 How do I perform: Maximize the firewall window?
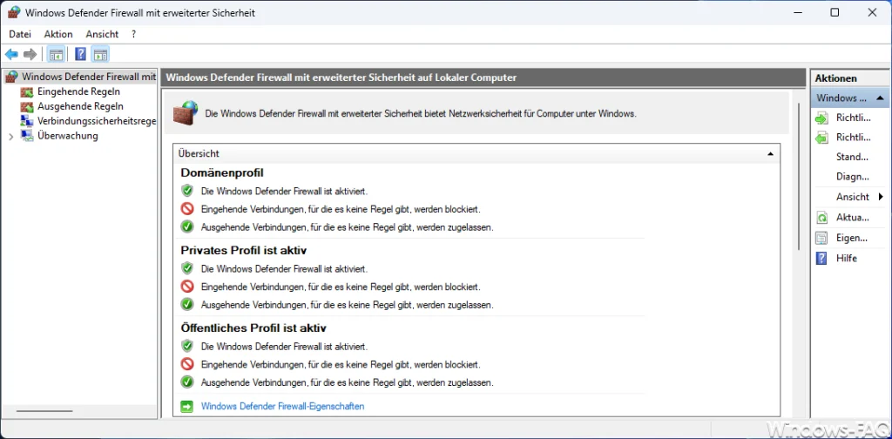click(835, 12)
